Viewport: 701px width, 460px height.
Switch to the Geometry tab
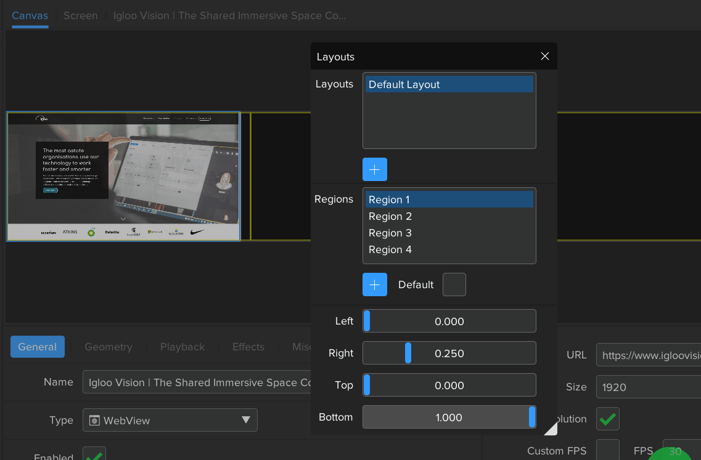coord(109,347)
